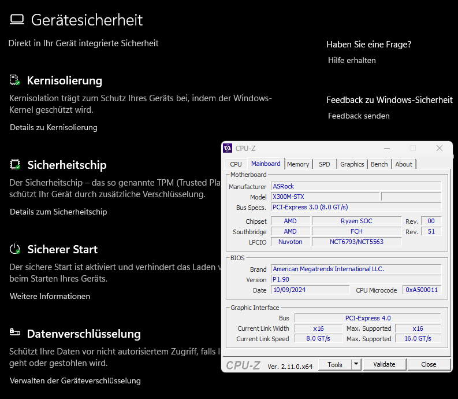The image size is (458, 399).
Task: Click the Datenverschlüsselung drive lock icon
Action: [x=15, y=332]
